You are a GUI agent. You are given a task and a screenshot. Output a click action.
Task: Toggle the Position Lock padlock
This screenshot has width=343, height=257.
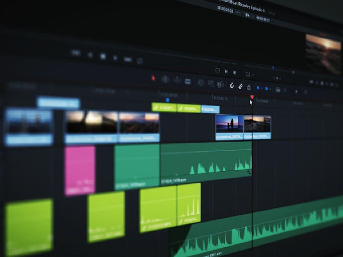pos(249,87)
